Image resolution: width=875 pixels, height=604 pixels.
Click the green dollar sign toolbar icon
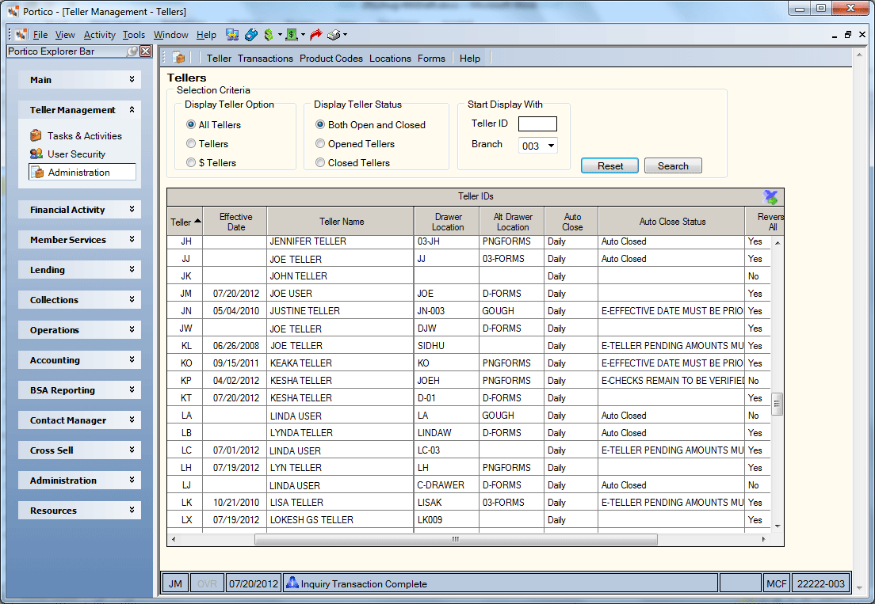269,35
